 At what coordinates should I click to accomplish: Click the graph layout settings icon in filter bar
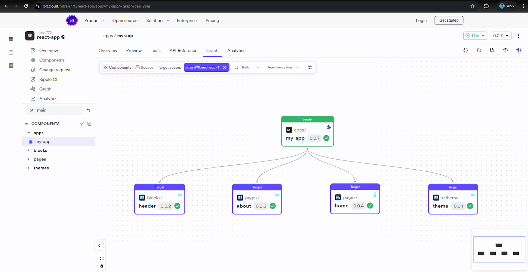tap(310, 67)
